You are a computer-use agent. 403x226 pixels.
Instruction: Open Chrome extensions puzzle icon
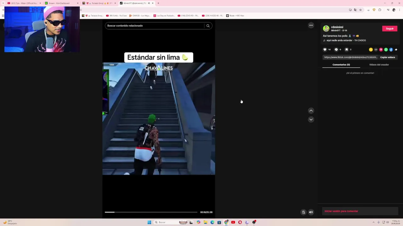pyautogui.click(x=380, y=10)
